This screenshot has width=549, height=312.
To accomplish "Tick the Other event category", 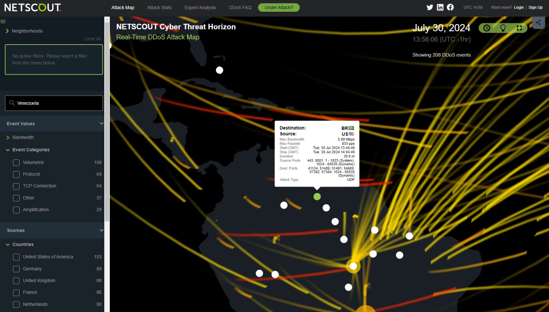I will pyautogui.click(x=16, y=198).
